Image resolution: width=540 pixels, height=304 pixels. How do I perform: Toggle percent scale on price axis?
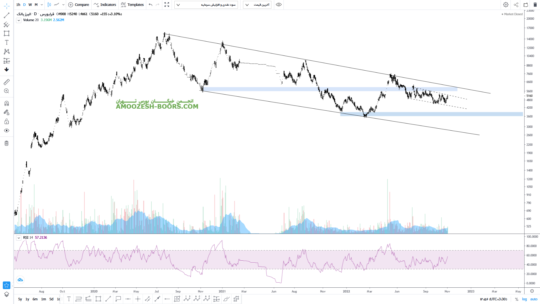pyautogui.click(x=517, y=299)
